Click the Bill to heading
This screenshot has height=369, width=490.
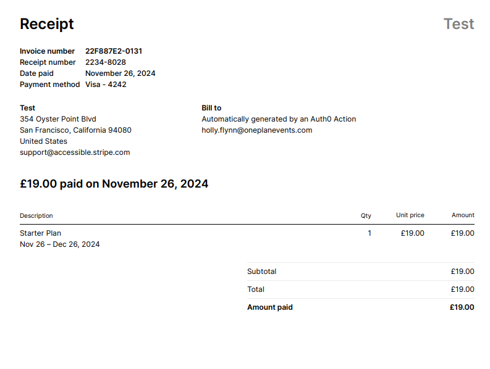click(211, 108)
